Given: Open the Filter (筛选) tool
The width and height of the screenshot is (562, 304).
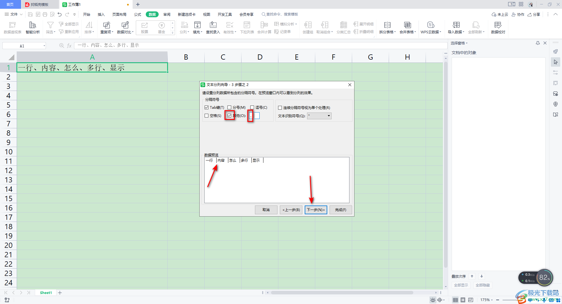Looking at the screenshot, I should [50, 28].
